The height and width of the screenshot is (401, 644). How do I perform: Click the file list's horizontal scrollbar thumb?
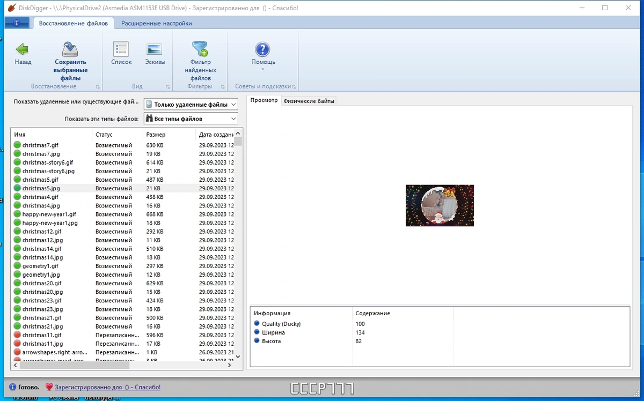coord(74,365)
